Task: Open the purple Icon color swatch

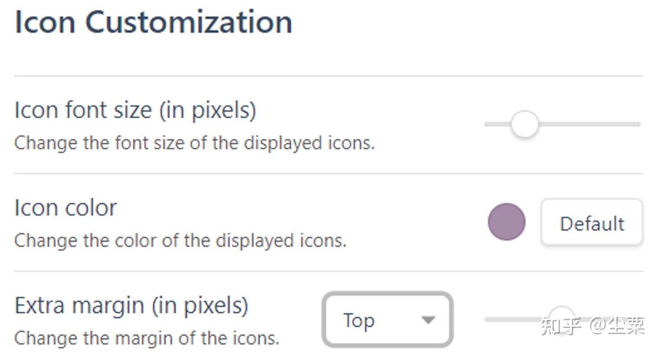Action: [x=506, y=222]
